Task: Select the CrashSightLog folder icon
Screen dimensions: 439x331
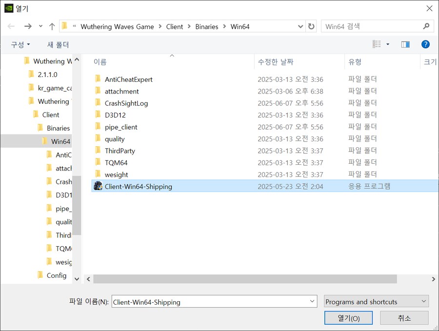Action: coord(98,103)
